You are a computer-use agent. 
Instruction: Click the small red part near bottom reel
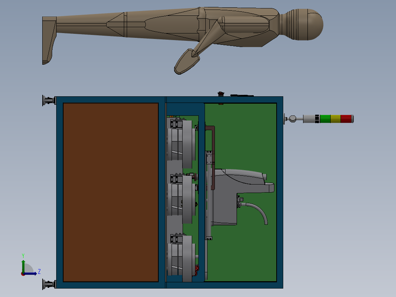pyautogui.click(x=197, y=270)
